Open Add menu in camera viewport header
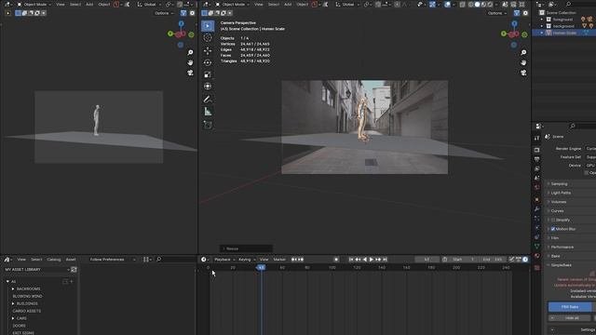Screen dimensions: 596x335 click(x=288, y=4)
